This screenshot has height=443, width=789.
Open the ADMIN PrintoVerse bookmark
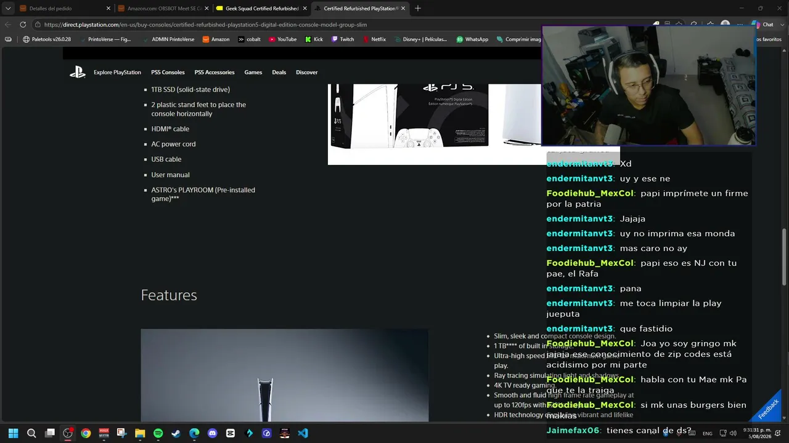click(168, 39)
